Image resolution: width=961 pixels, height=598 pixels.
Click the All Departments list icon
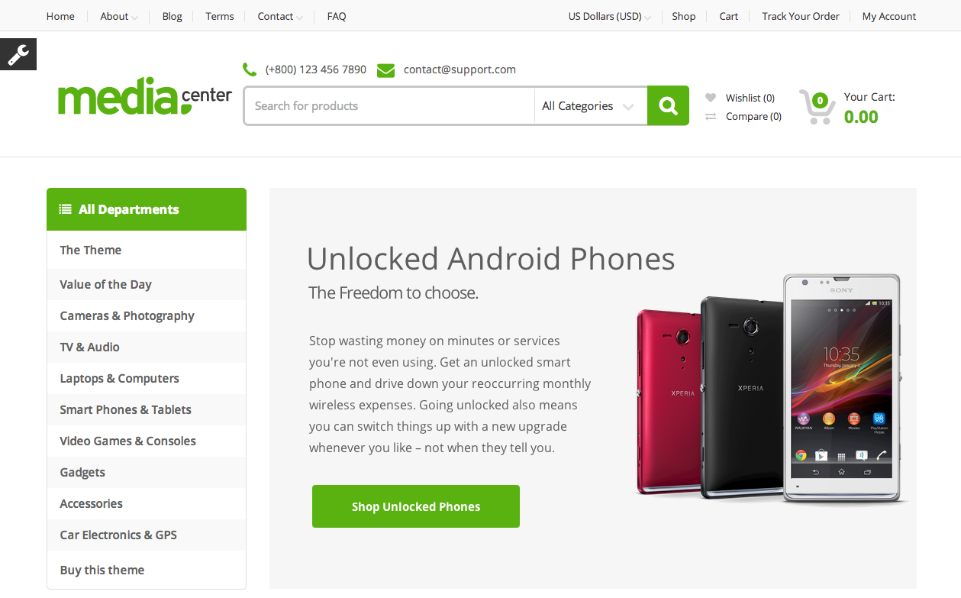coord(66,209)
